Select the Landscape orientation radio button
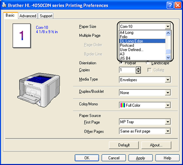Screen dimensions: 183x165 148,63
